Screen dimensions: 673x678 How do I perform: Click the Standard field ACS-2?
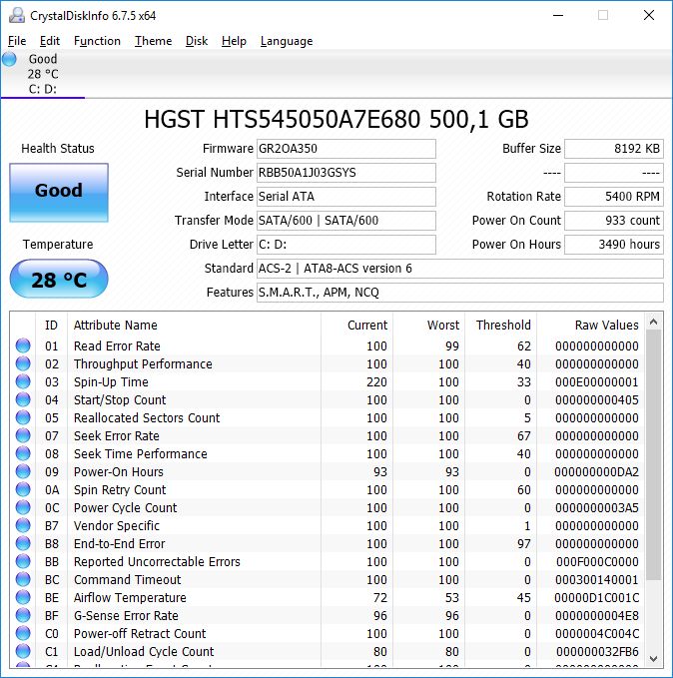point(459,269)
